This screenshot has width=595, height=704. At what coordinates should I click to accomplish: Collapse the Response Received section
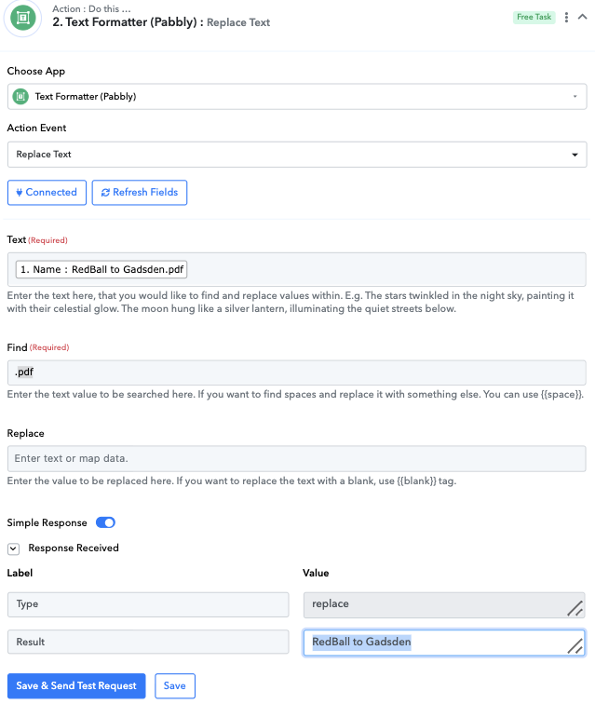click(x=13, y=548)
